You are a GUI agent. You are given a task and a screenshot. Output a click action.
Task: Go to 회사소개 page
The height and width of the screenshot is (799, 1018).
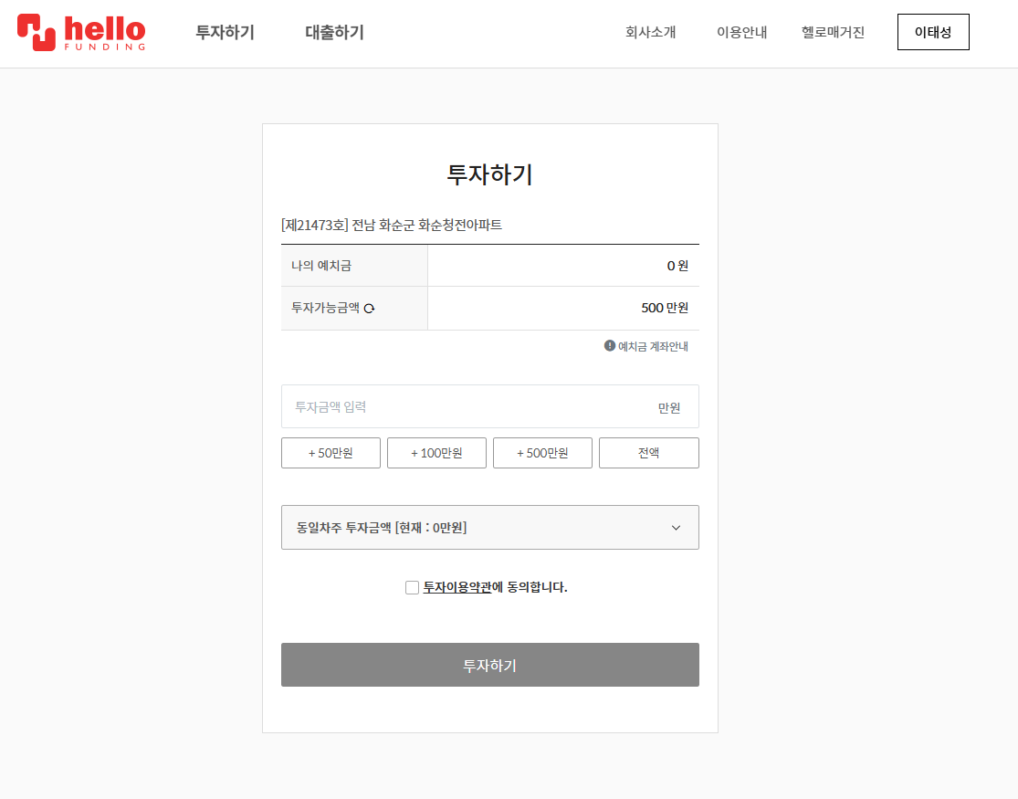(651, 32)
